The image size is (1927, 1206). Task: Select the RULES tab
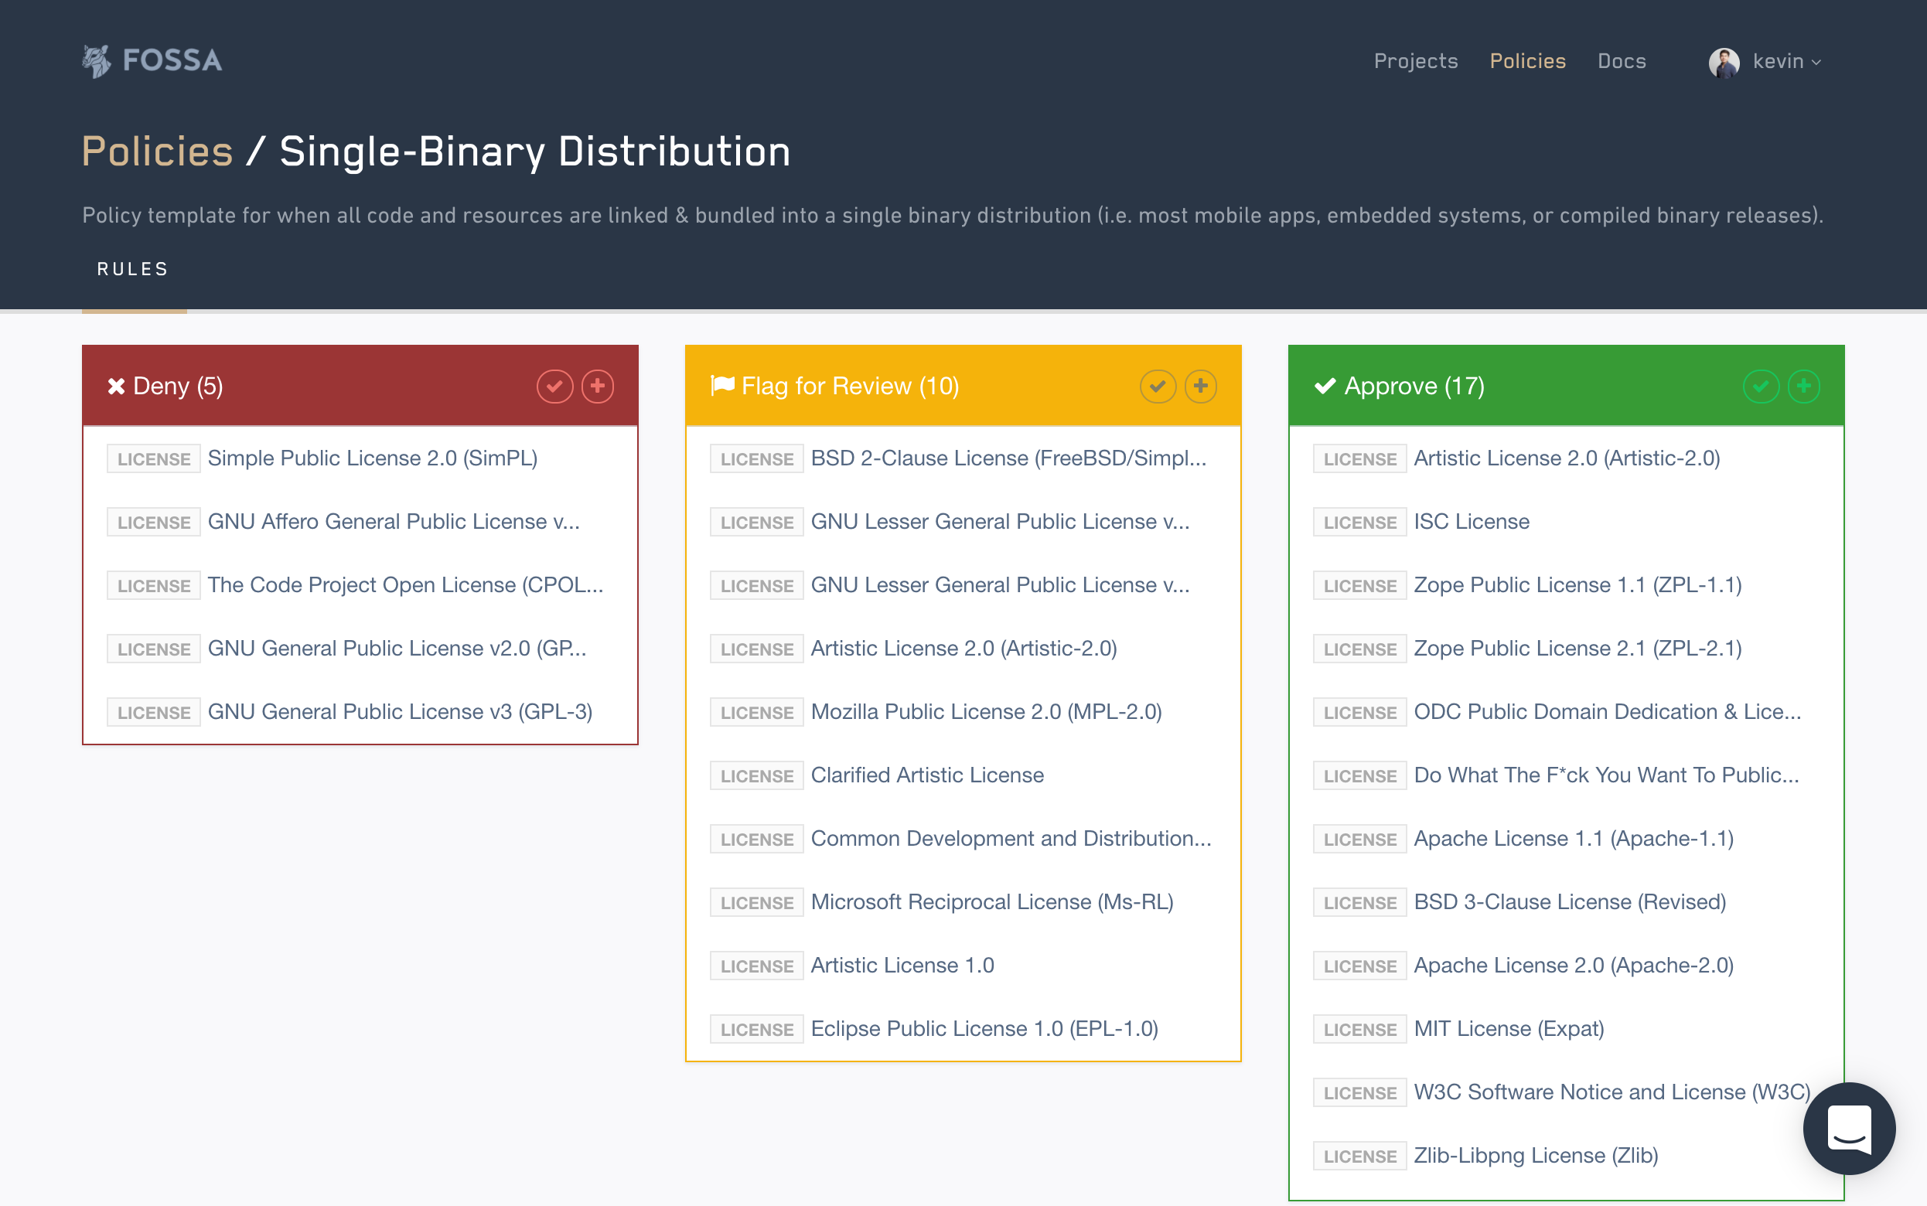(133, 270)
